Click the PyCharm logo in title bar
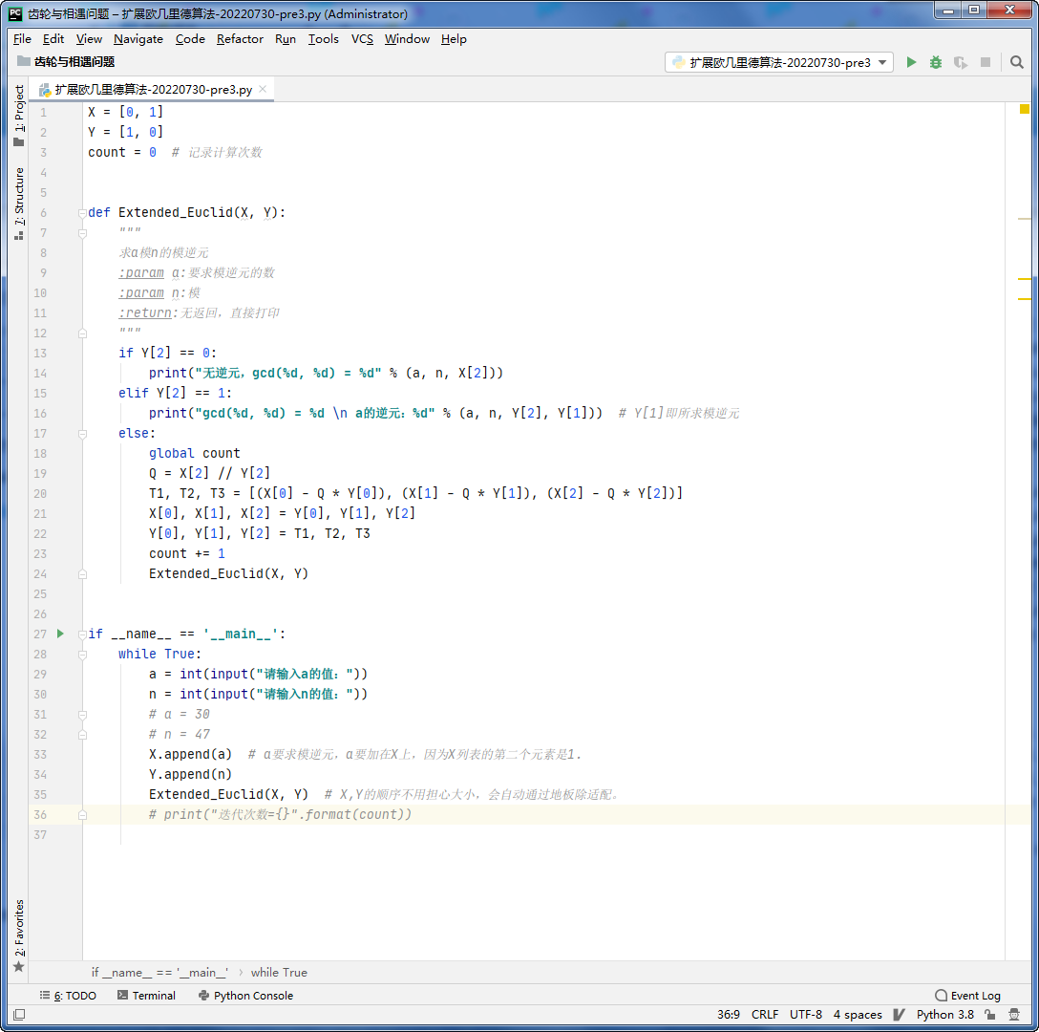The width and height of the screenshot is (1039, 1032). (x=15, y=13)
